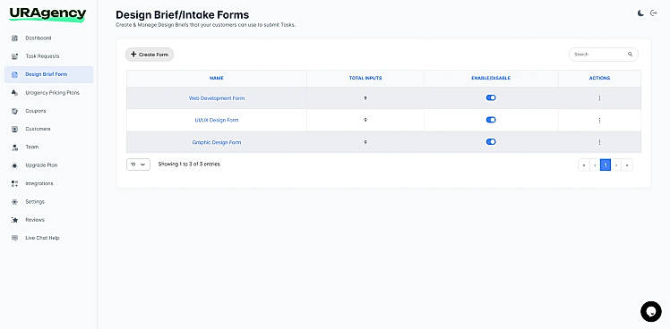The height and width of the screenshot is (329, 670).
Task: Open the UI/UX Design Form link
Action: [x=217, y=121]
